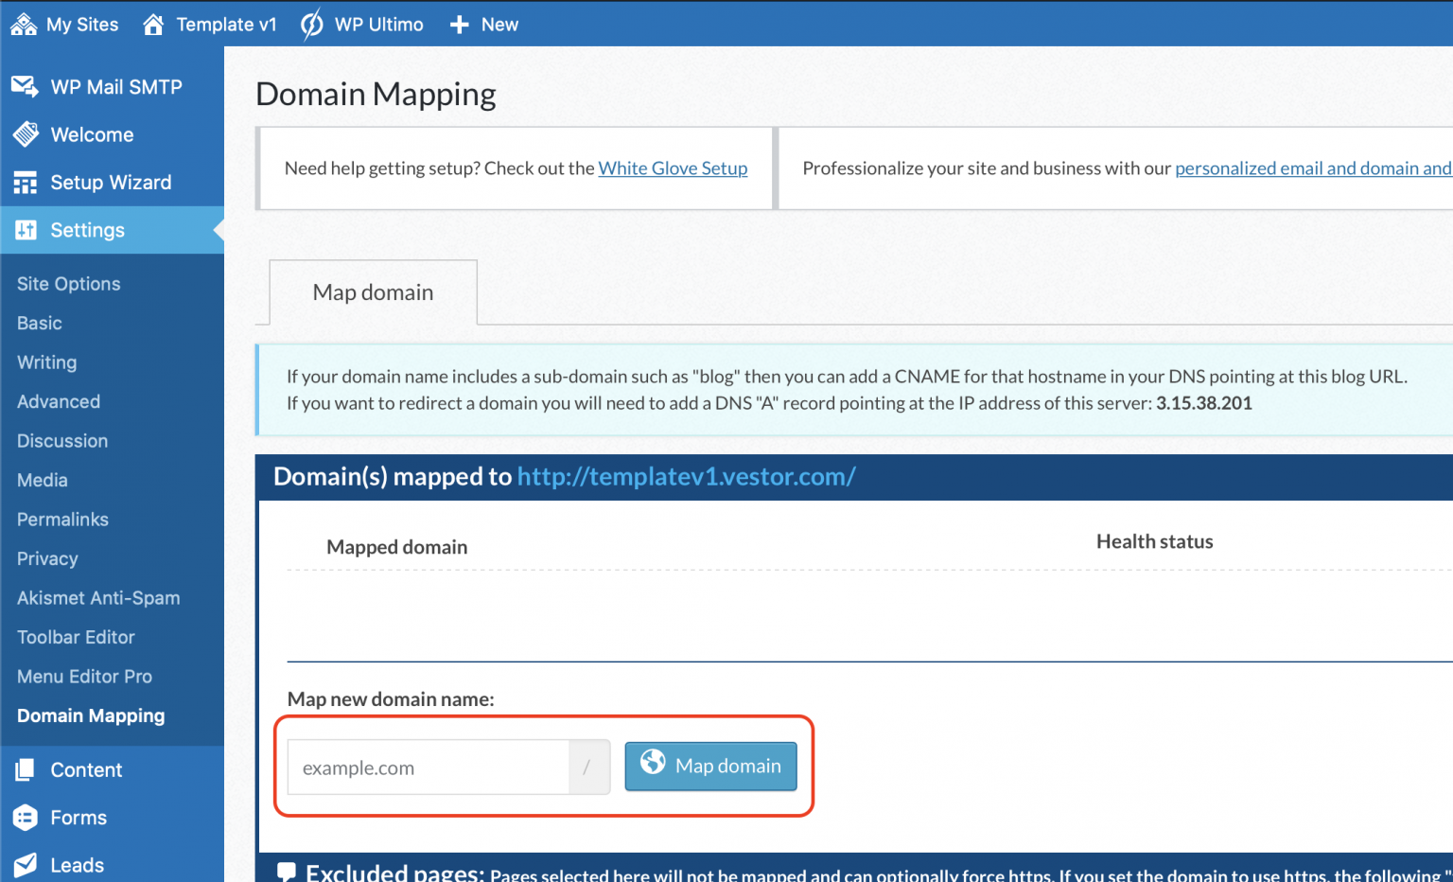
Task: Switch to the Map domain tab
Action: (x=372, y=291)
